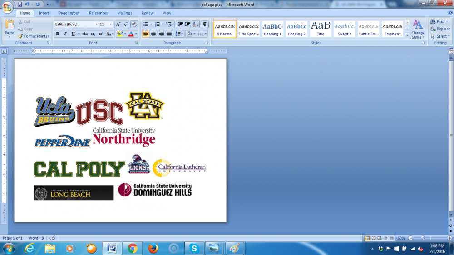Switch to the Page Layout tab
The height and width of the screenshot is (255, 454).
click(69, 13)
